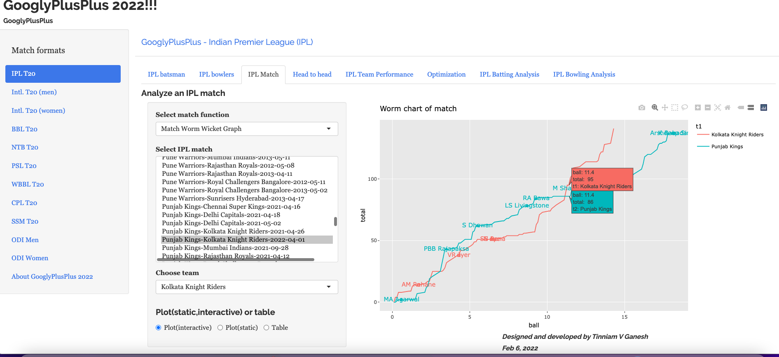Switch to the IPL bowlers tab
779x357 pixels.
[x=216, y=75]
